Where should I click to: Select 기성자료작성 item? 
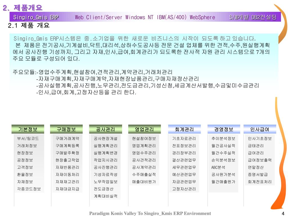(106, 174)
